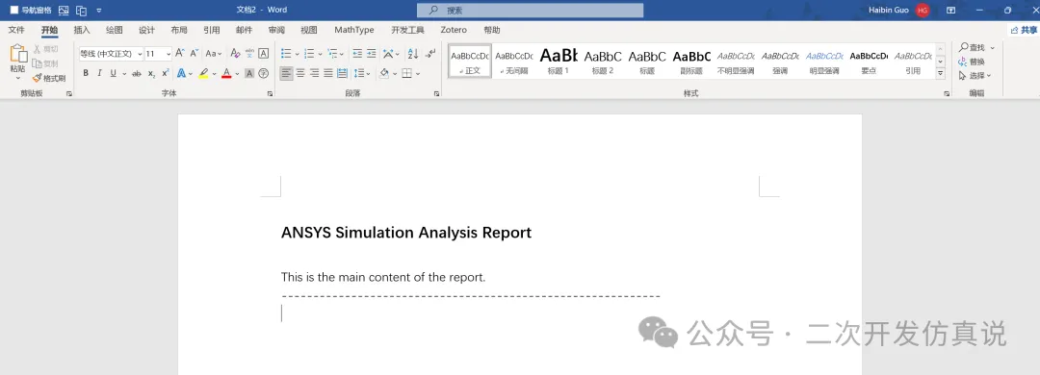This screenshot has height=375, width=1040.
Task: Click the search (搜索) box in title bar
Action: [x=530, y=10]
